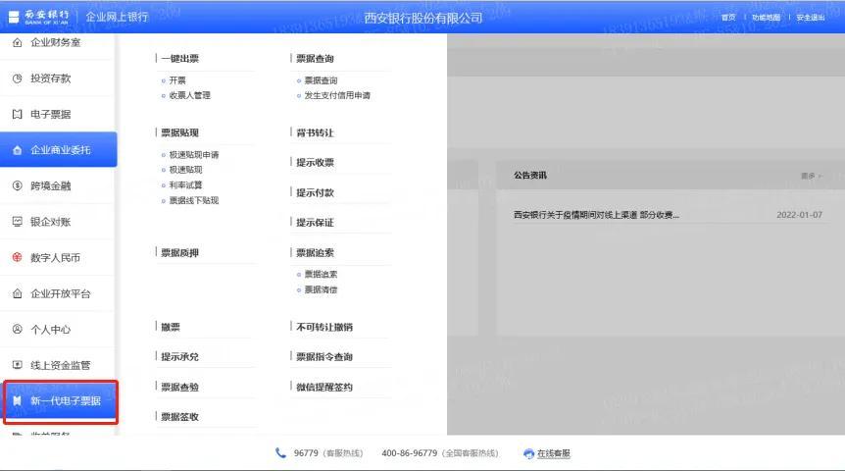Open the 提示保证 menu heading
Viewport: 845px width, 471px height.
316,223
